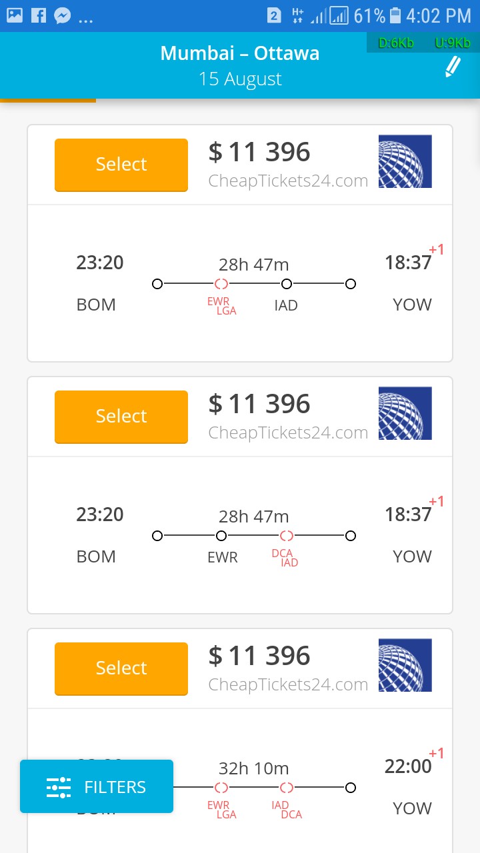
Task: Tap CheapTickets24.com on the second card
Action: click(288, 432)
